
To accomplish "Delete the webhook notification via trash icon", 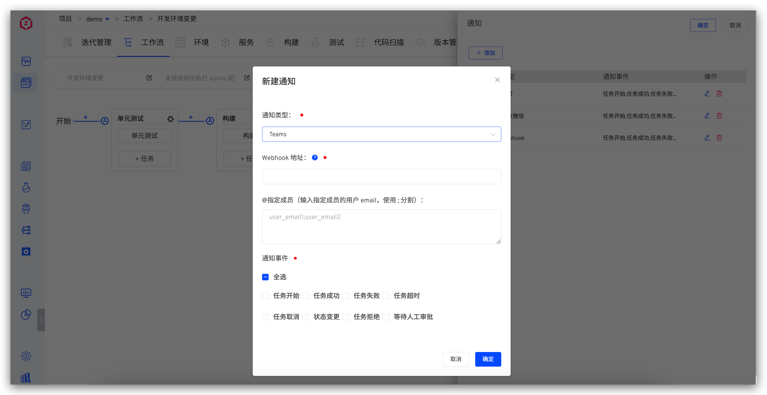I will click(x=720, y=138).
